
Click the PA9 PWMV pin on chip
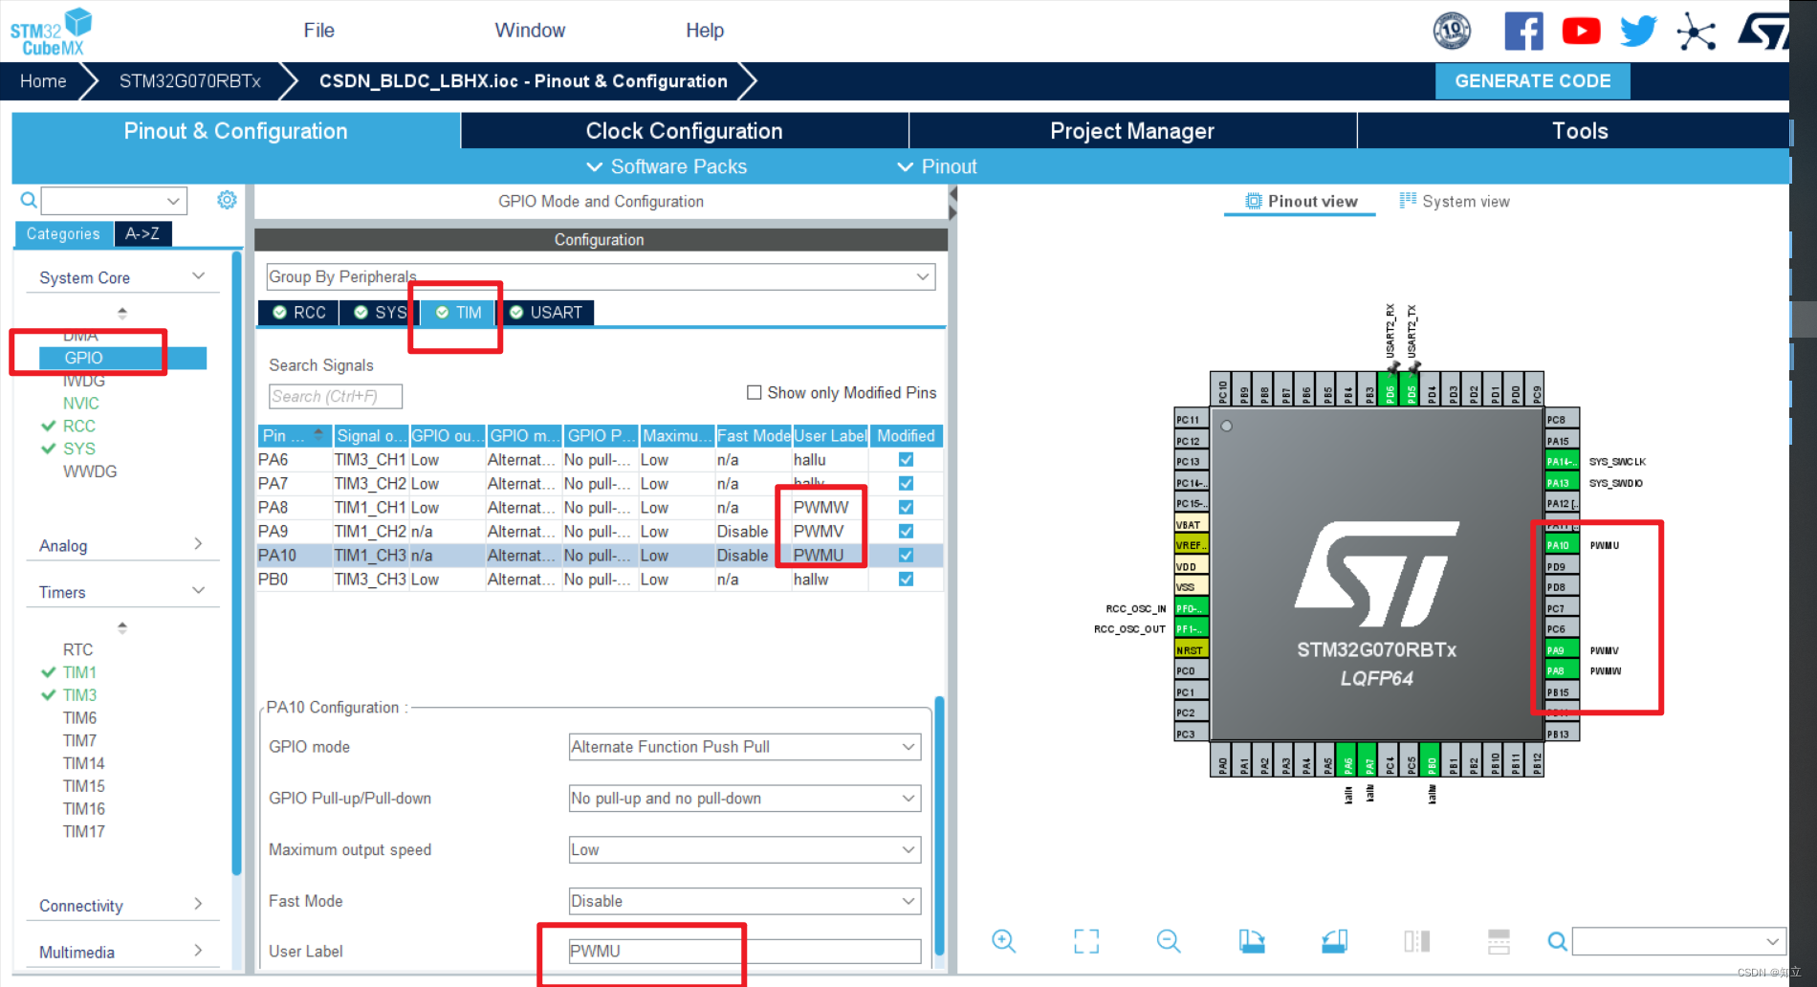pyautogui.click(x=1561, y=650)
